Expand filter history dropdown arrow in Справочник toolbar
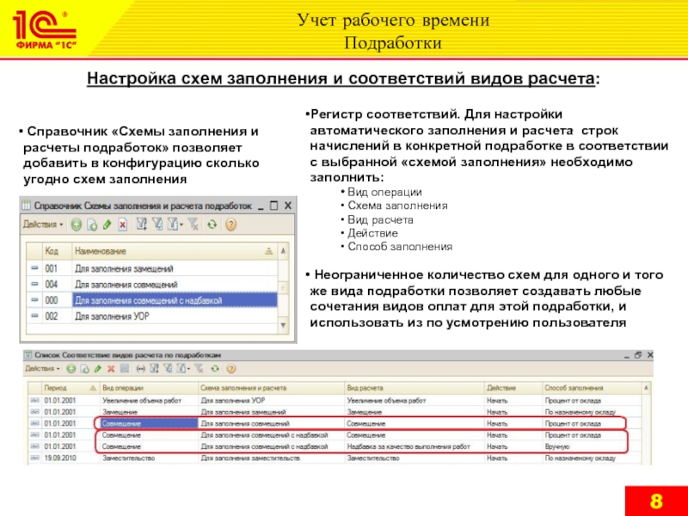Image resolution: width=688 pixels, height=516 pixels. tap(181, 225)
